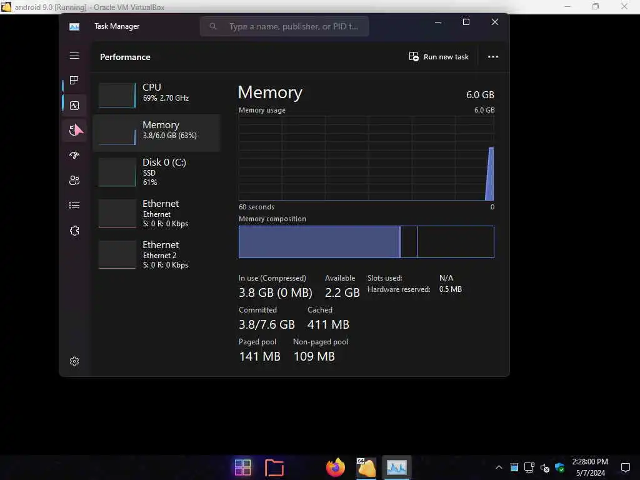Click the Hardware reserved label
The width and height of the screenshot is (640, 480).
click(x=399, y=289)
